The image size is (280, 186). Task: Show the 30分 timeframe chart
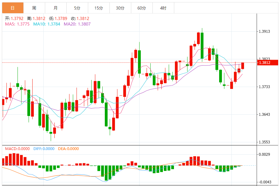120,8
